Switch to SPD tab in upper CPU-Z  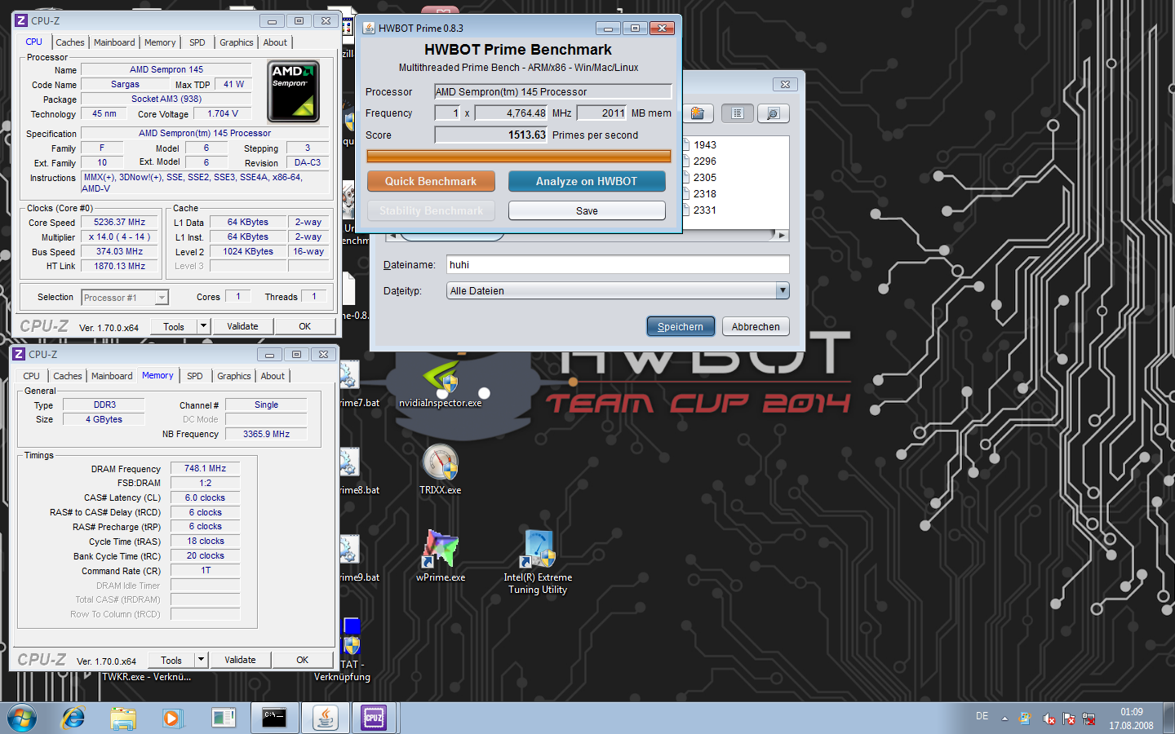197,42
